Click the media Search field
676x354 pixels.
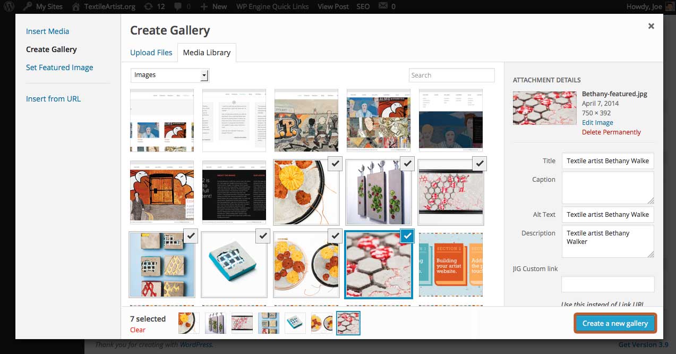(x=451, y=75)
